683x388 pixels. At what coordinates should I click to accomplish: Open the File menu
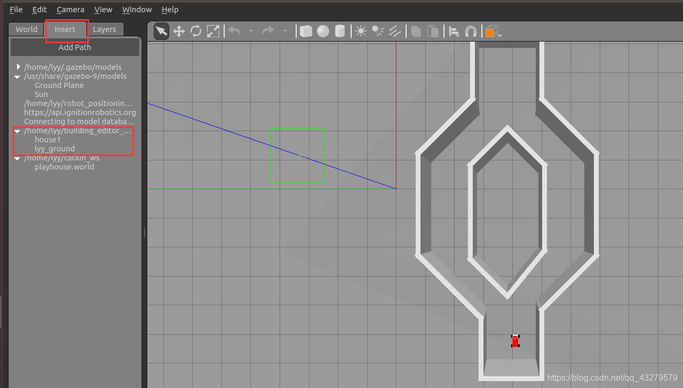click(16, 10)
